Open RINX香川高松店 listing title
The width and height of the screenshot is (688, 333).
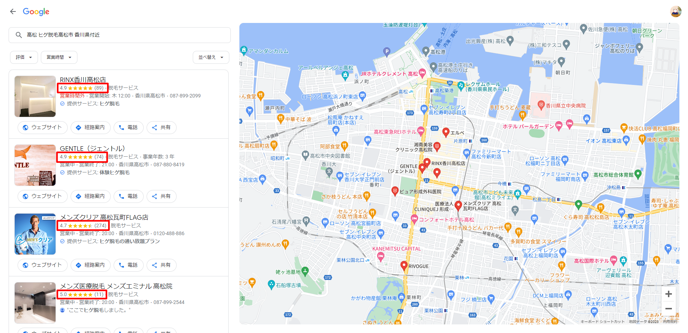click(83, 80)
